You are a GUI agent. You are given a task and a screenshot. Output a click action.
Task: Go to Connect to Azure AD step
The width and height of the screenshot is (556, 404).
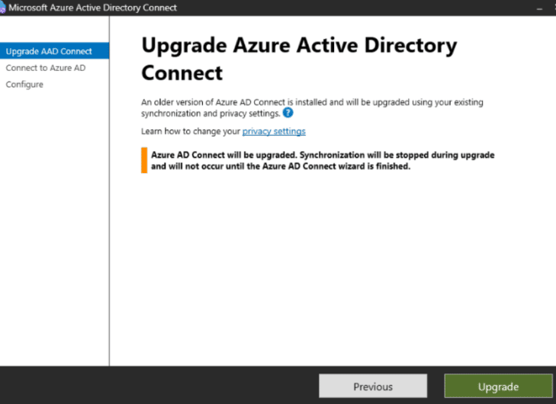(x=46, y=68)
